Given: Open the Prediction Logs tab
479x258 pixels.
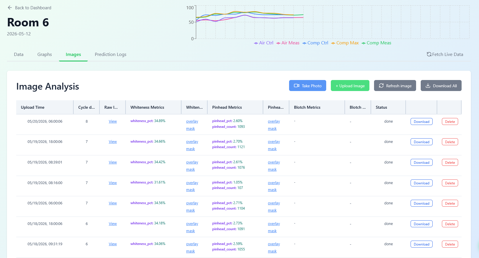Looking at the screenshot, I should 110,54.
